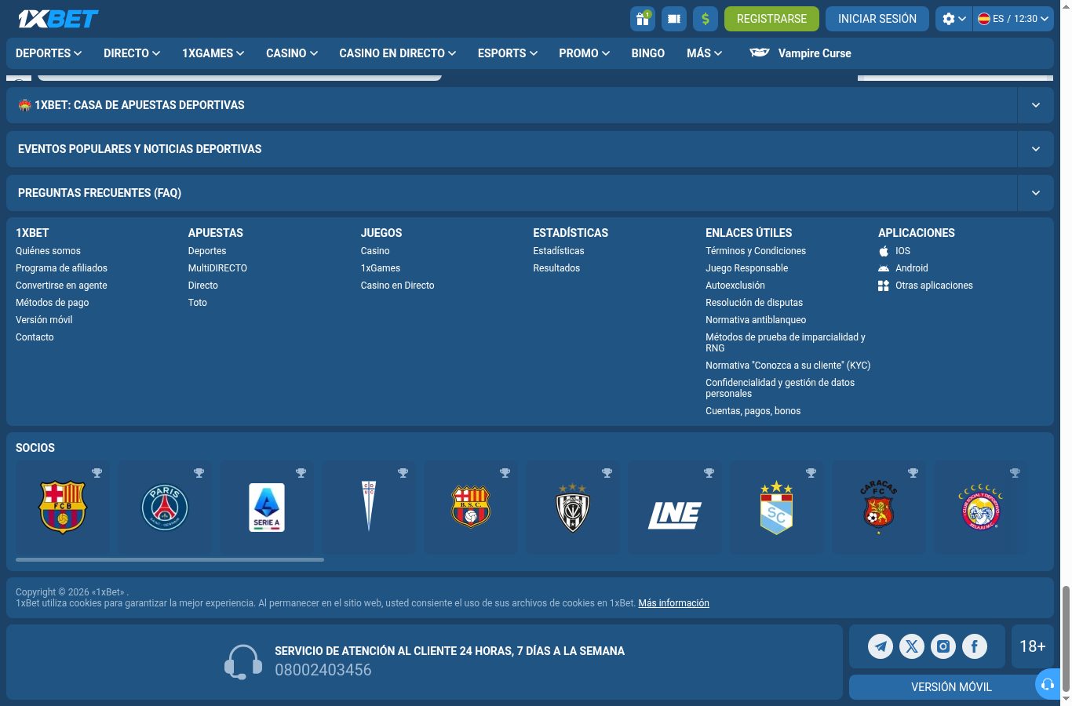
Task: Open the gift bonuses icon
Action: tap(643, 19)
